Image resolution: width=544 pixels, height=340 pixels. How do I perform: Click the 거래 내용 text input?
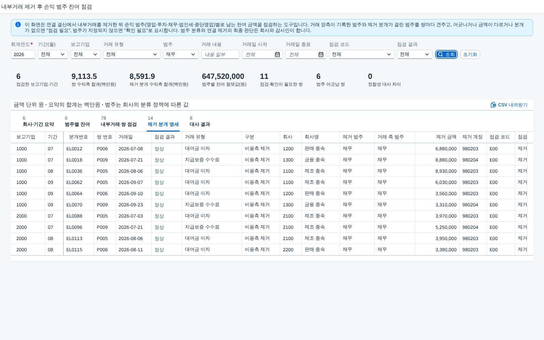pos(220,54)
